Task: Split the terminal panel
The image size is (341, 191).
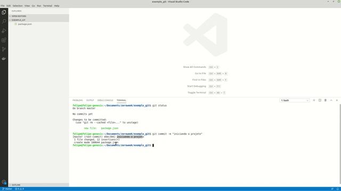Action: coord(320,100)
